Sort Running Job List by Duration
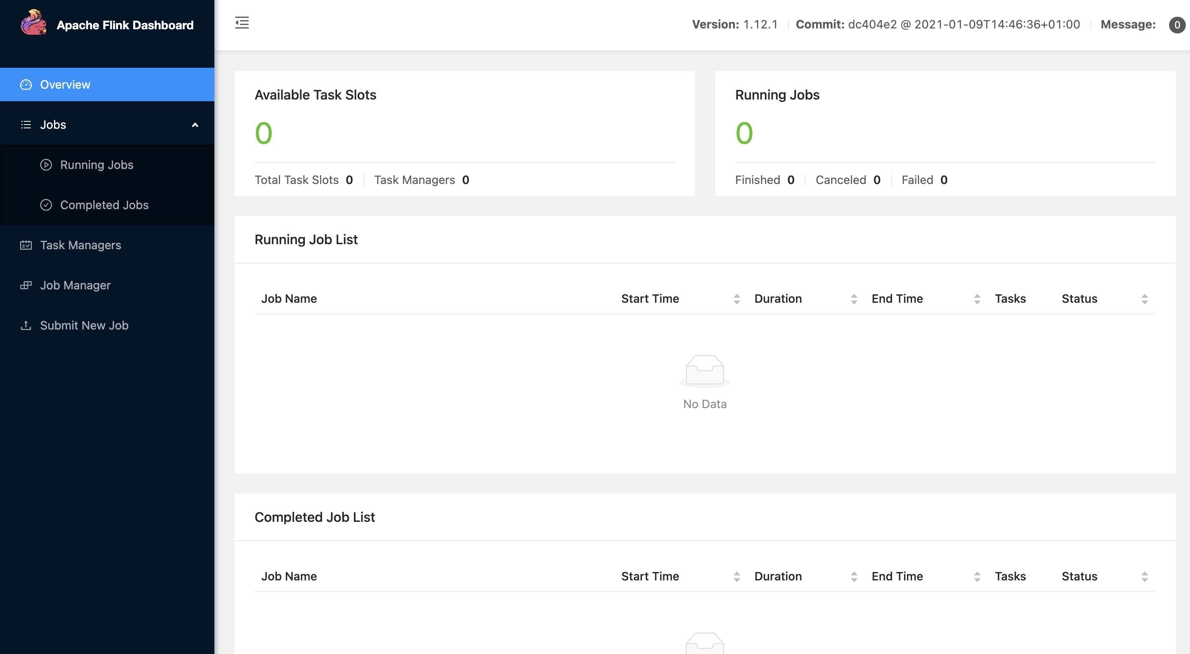This screenshot has height=654, width=1190. pos(854,299)
